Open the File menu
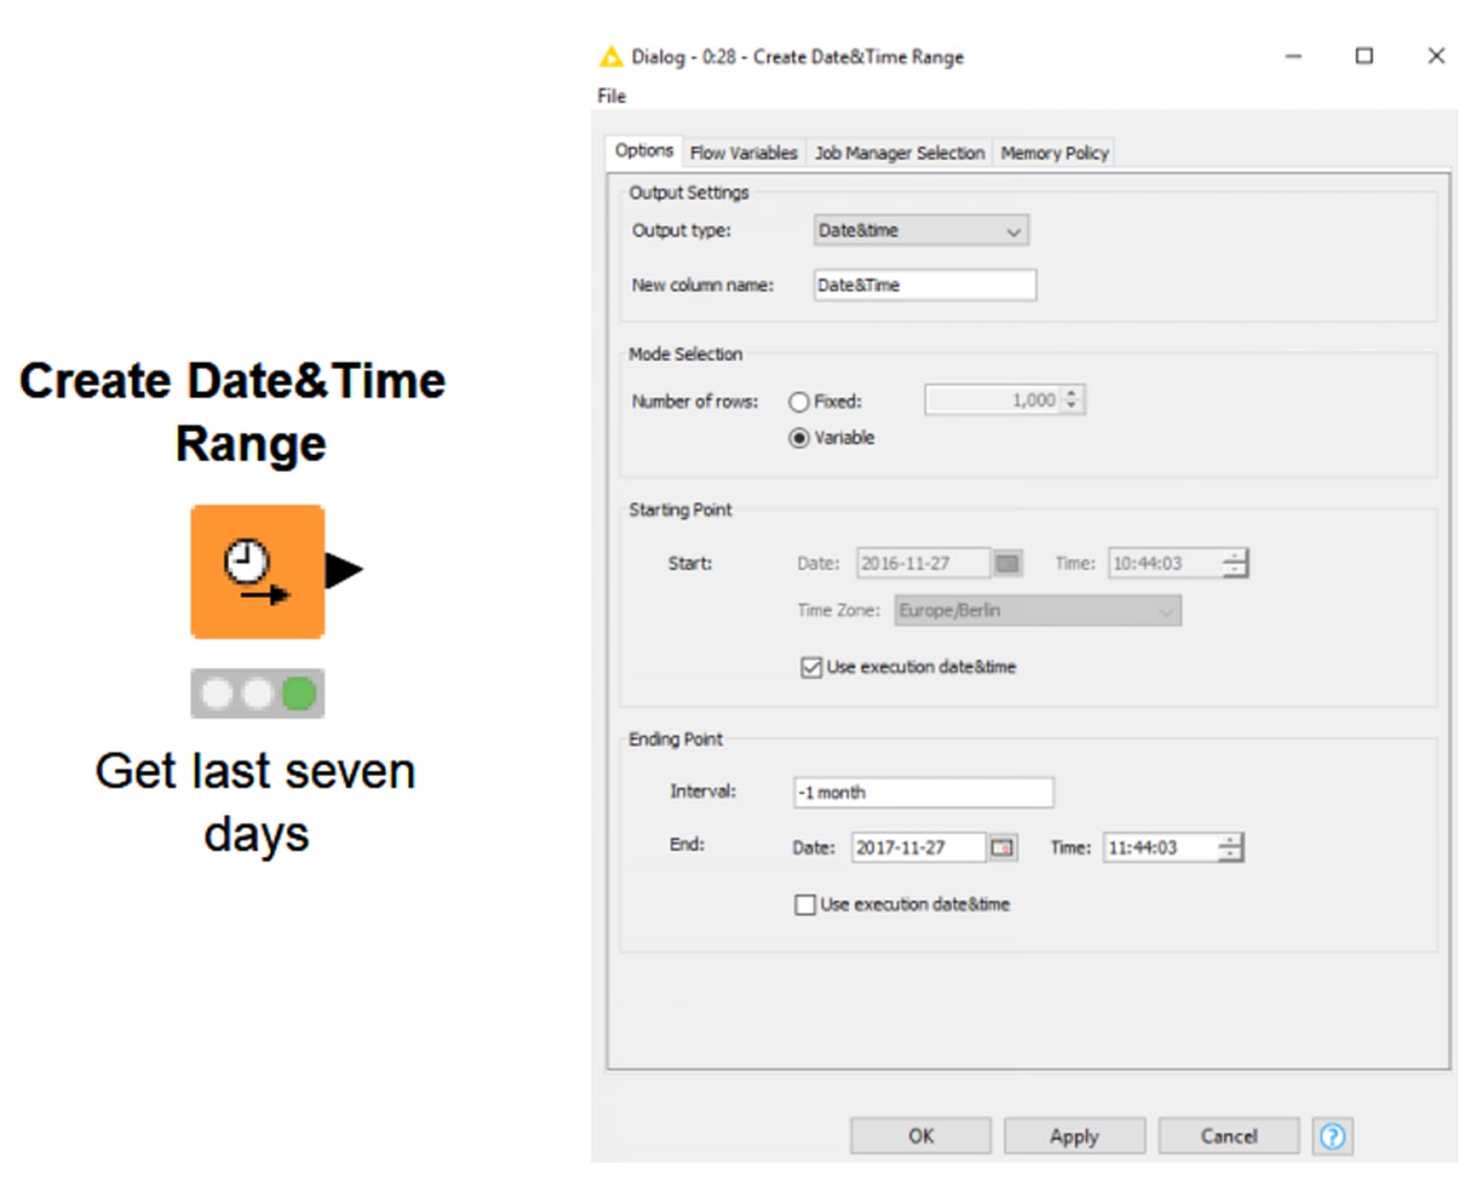The width and height of the screenshot is (1471, 1178). coord(611,96)
